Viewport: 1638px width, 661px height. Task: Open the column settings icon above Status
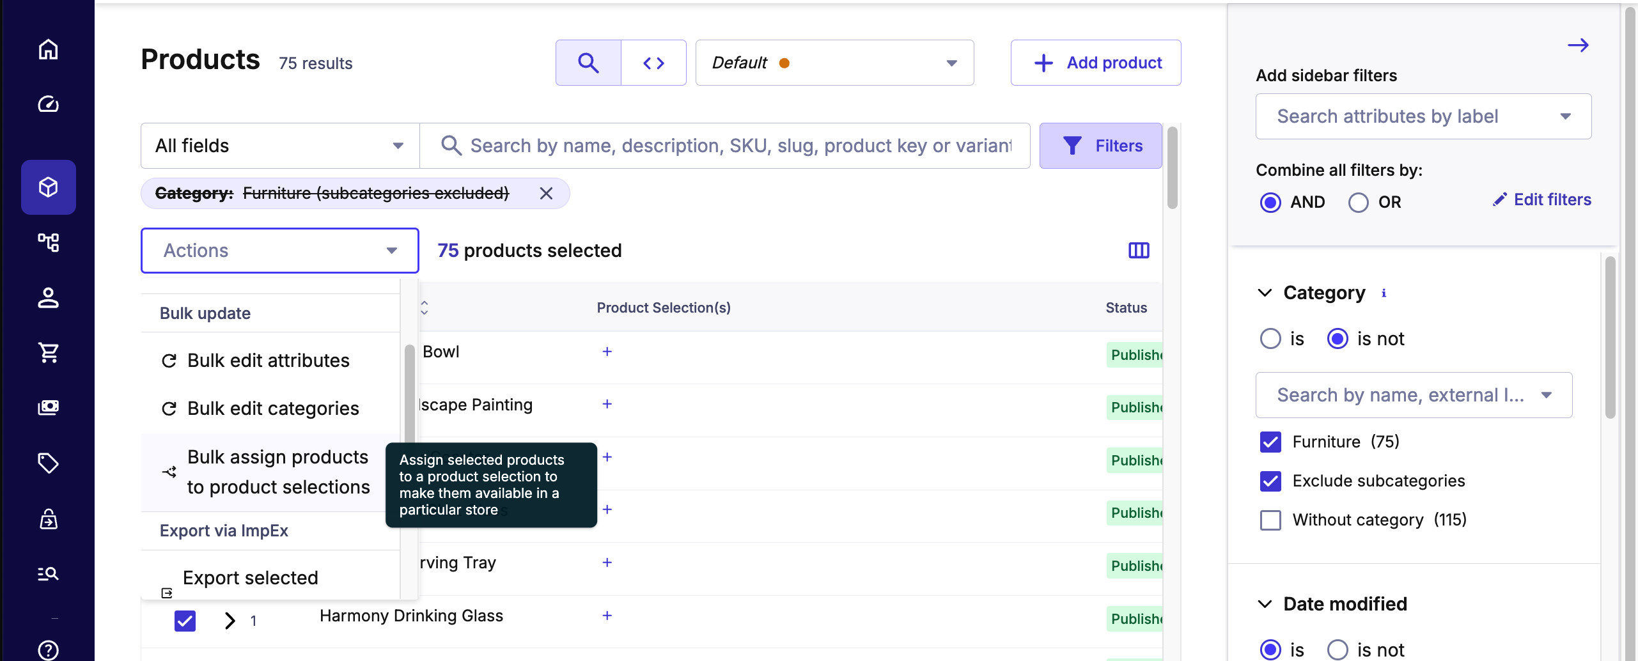tap(1138, 250)
